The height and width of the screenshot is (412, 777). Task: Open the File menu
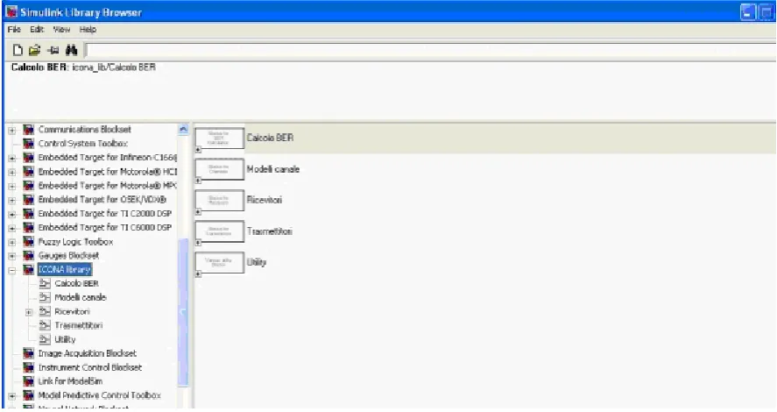point(14,29)
